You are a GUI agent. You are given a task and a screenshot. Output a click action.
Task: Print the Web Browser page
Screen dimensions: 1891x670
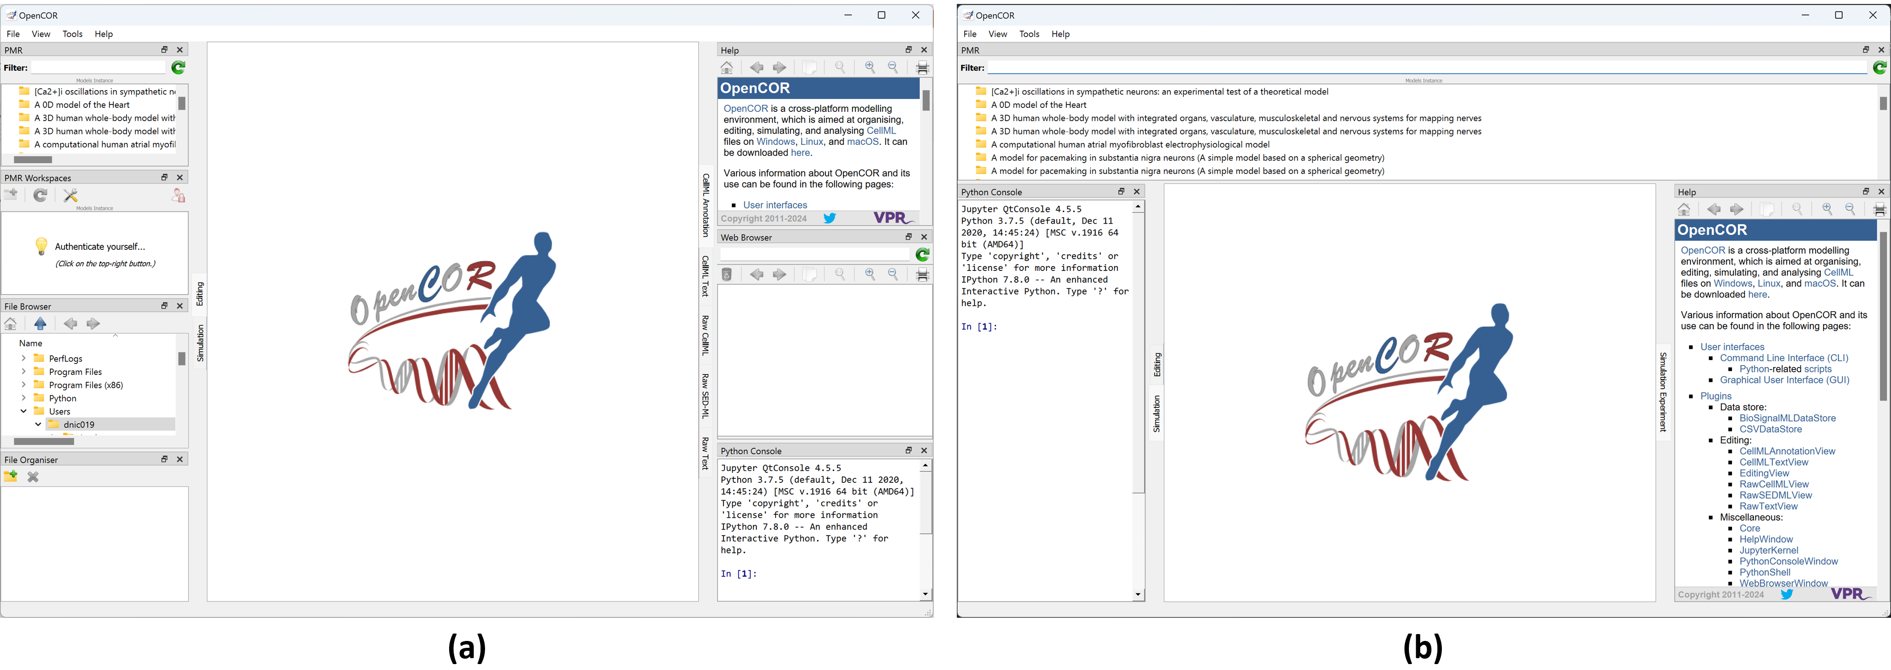(x=923, y=274)
